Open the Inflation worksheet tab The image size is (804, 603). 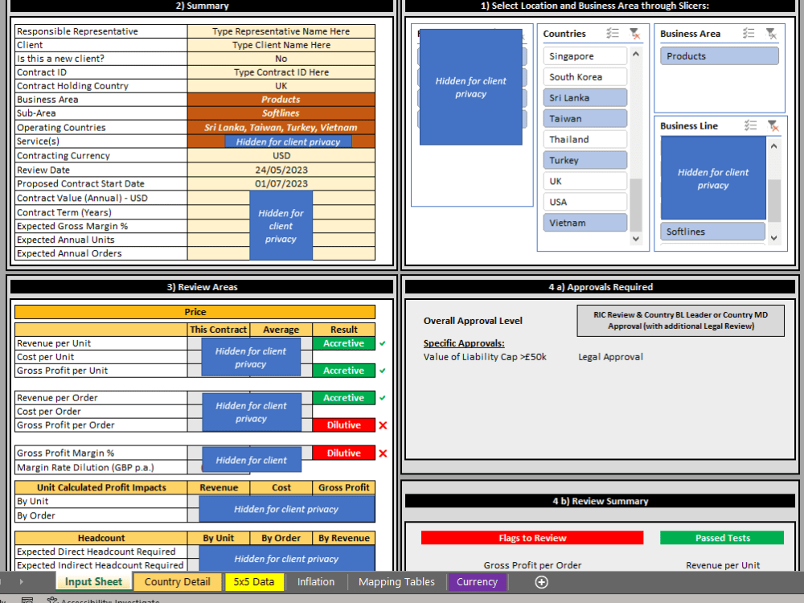(x=316, y=581)
